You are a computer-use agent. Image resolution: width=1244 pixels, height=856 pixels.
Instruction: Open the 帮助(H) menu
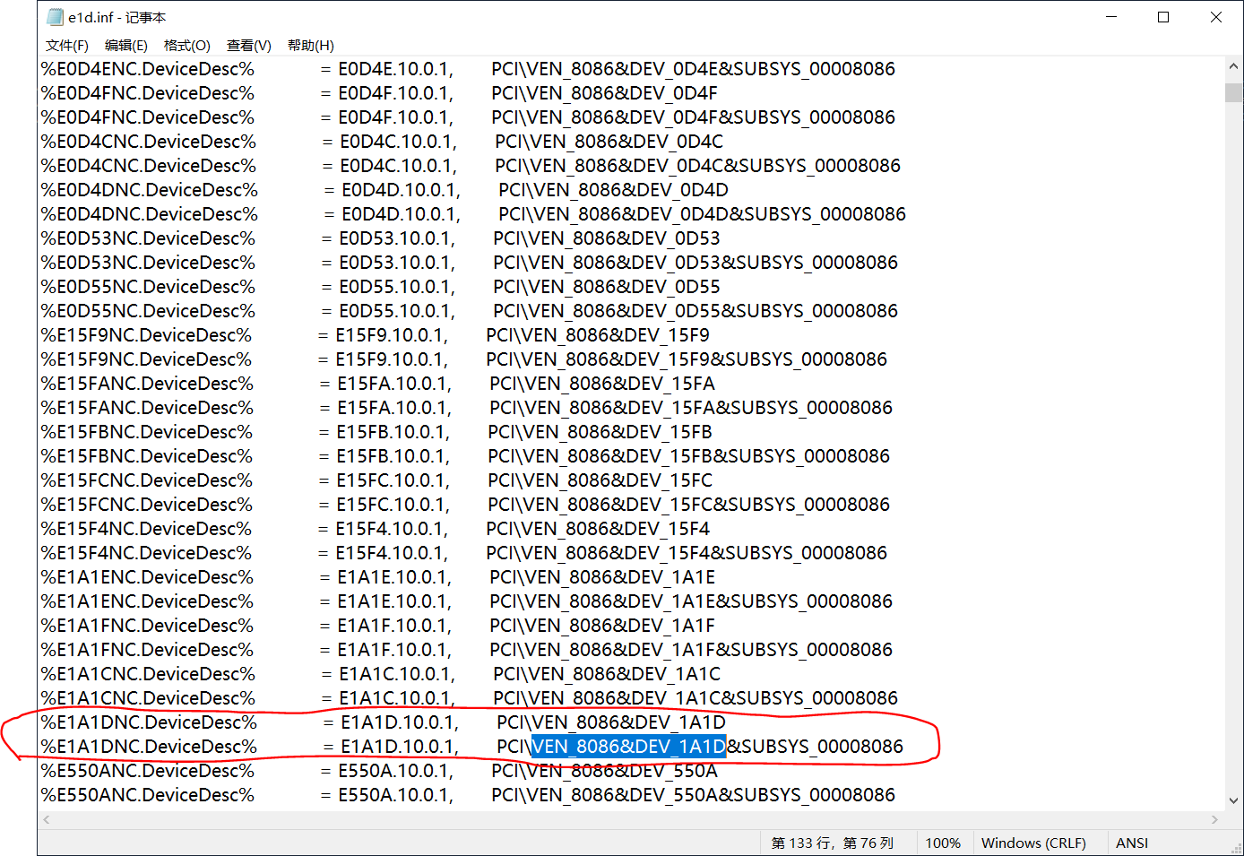click(x=310, y=45)
